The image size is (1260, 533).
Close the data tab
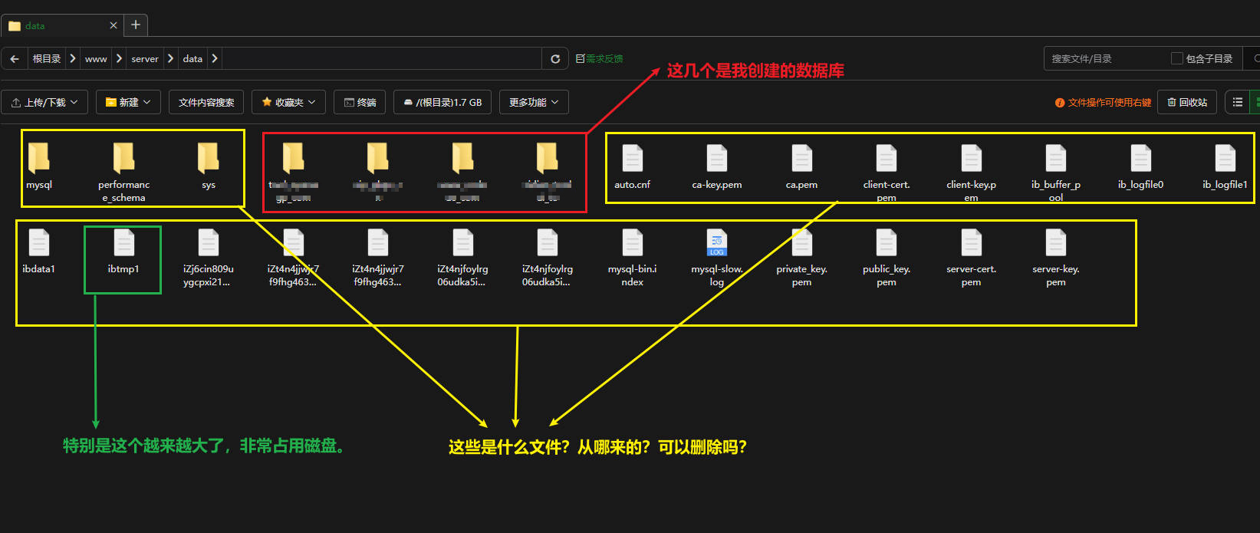pos(113,25)
